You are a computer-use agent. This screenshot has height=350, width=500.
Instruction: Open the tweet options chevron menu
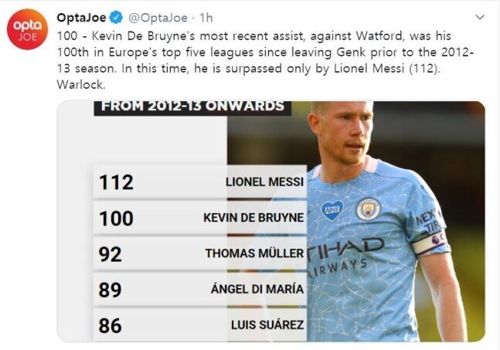480,17
